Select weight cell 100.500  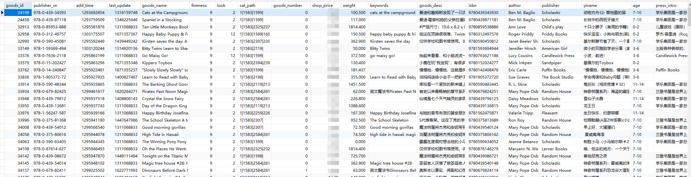tap(354, 12)
